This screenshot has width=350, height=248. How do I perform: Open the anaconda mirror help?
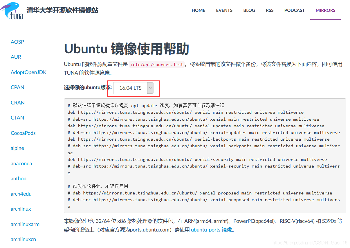[x=21, y=164]
